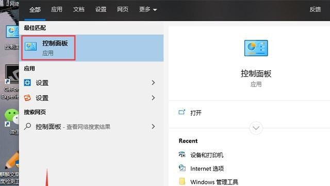
Task: Select 控制面板 查看网络搜索结果 entry
Action: click(91, 127)
